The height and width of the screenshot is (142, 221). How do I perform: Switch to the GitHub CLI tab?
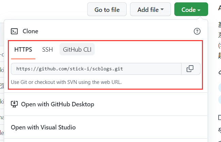[x=77, y=49]
